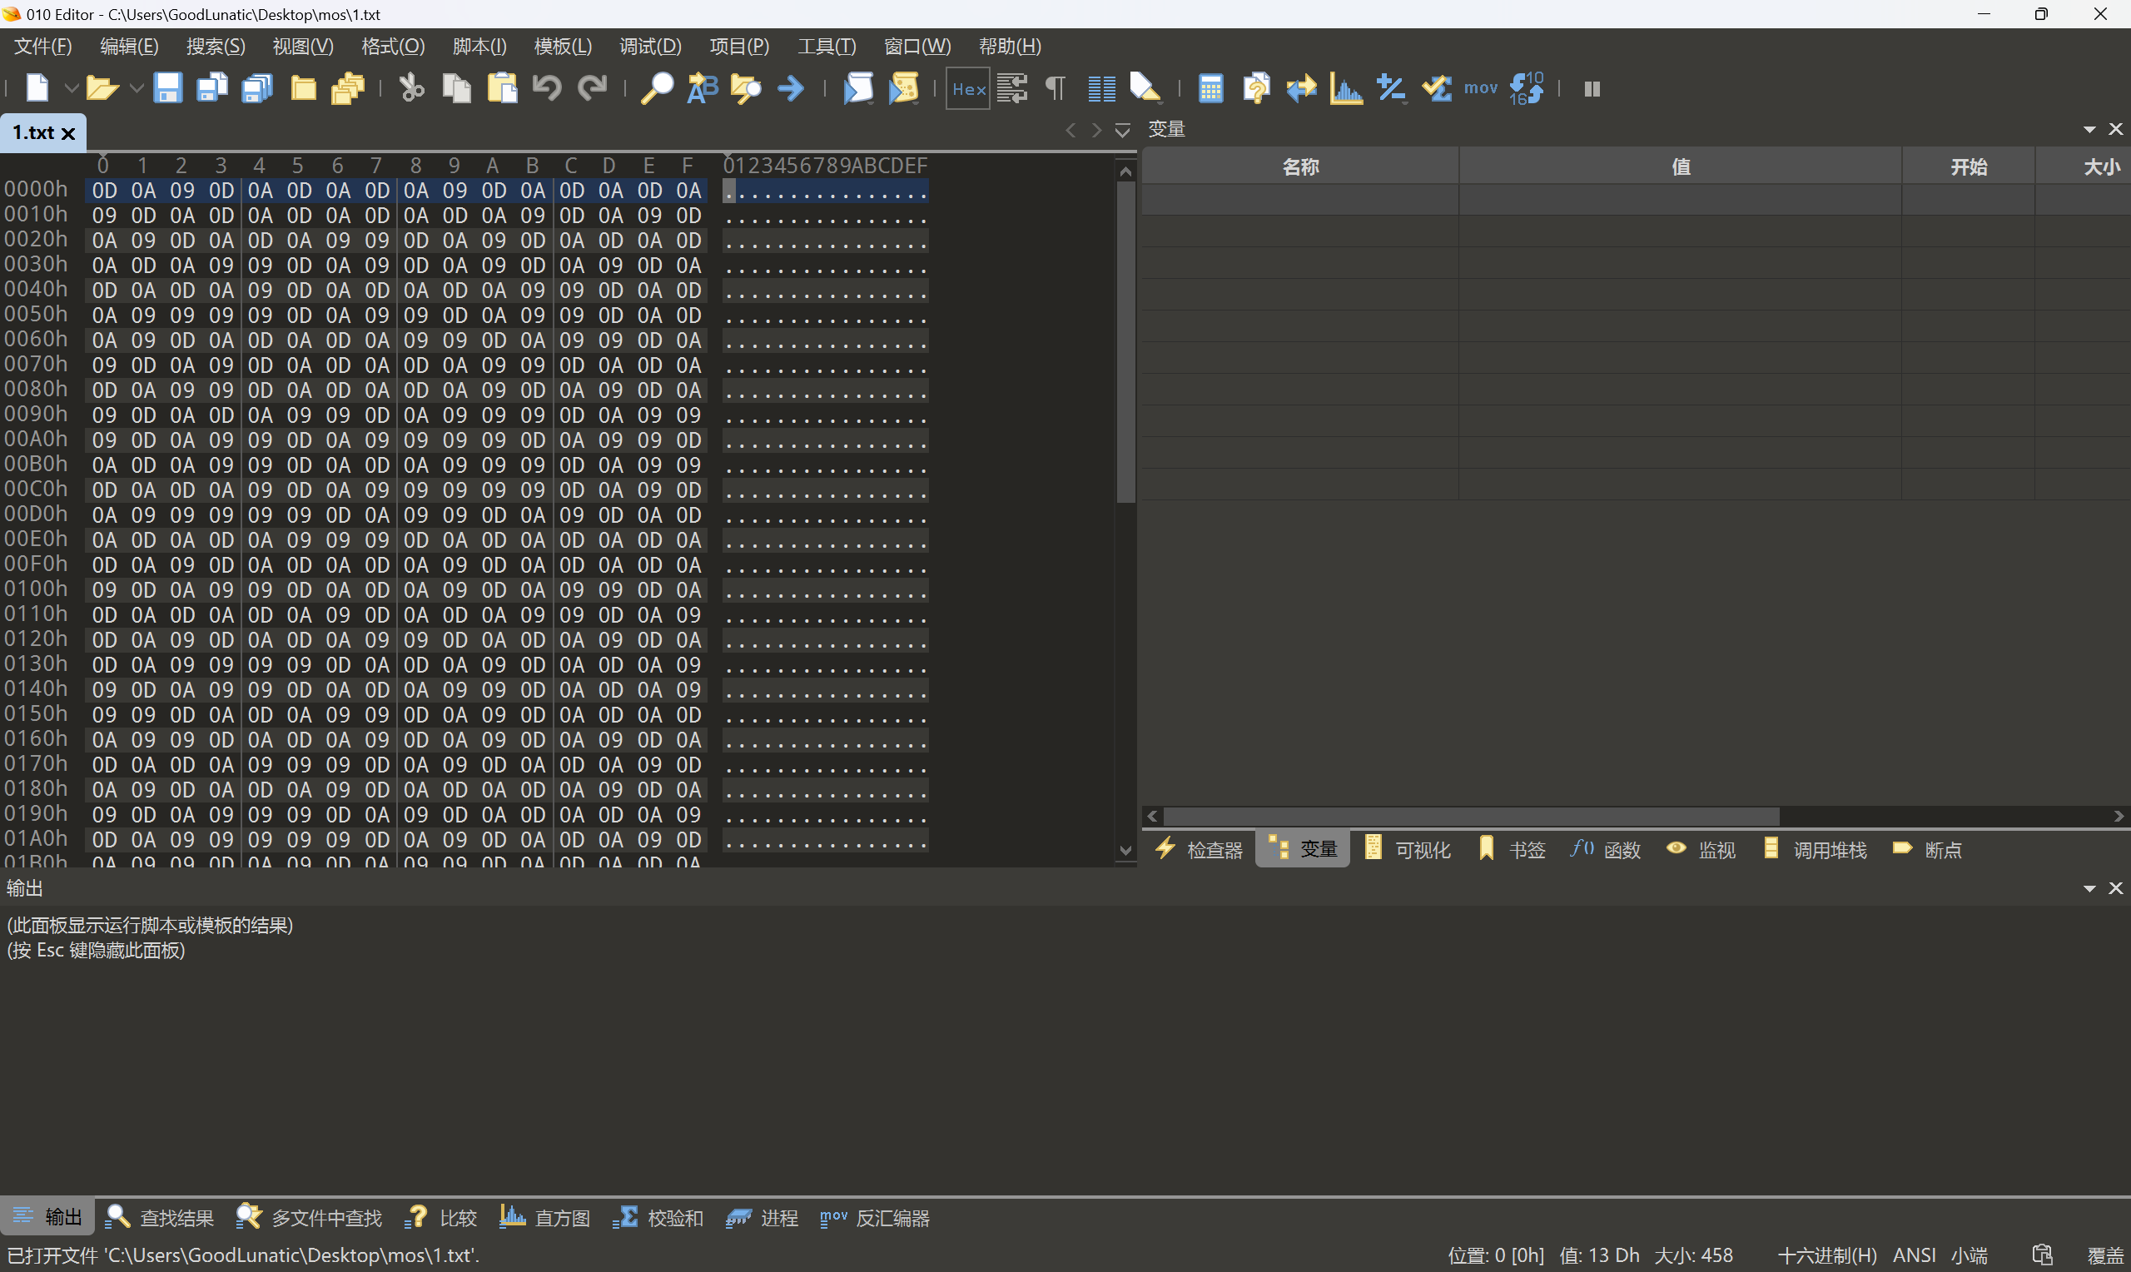
Task: Open the 搜索(S) menu
Action: click(x=216, y=47)
